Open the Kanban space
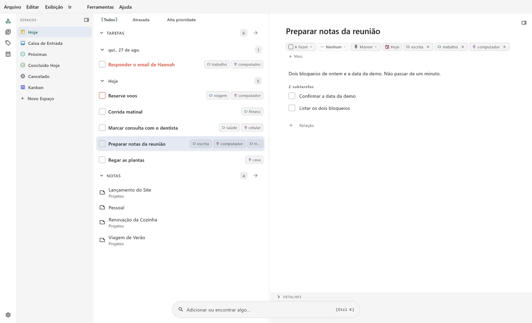This screenshot has height=323, width=532. [x=55, y=87]
